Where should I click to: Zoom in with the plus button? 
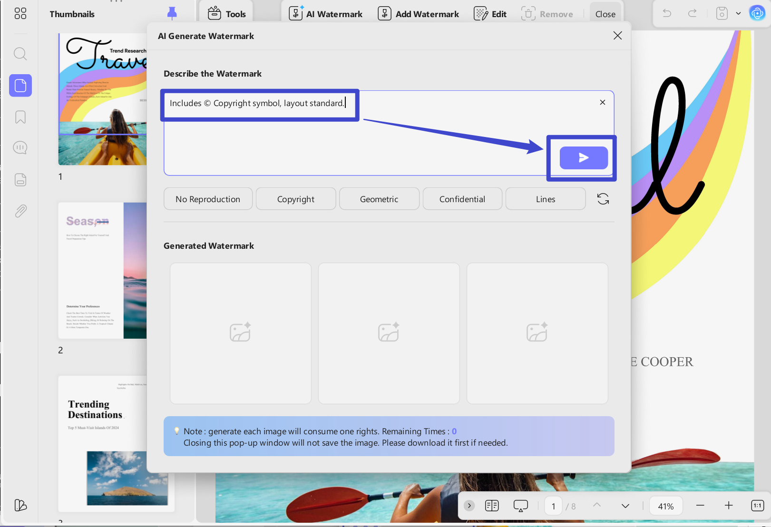729,506
